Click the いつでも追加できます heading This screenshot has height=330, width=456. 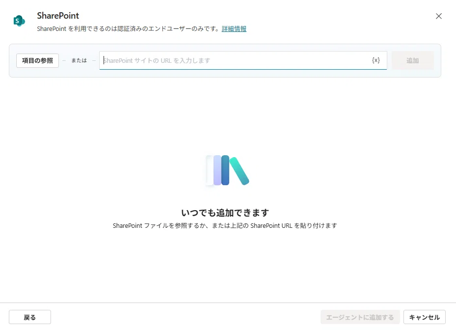pyautogui.click(x=225, y=213)
